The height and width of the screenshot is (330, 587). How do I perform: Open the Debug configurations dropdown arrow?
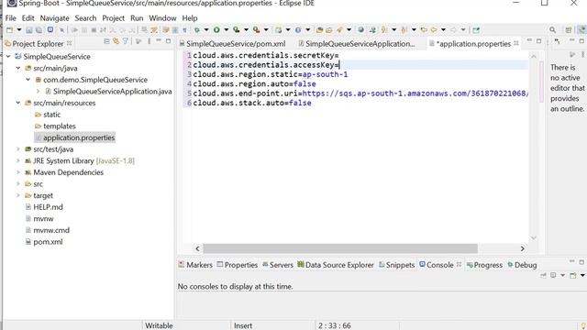(205, 30)
